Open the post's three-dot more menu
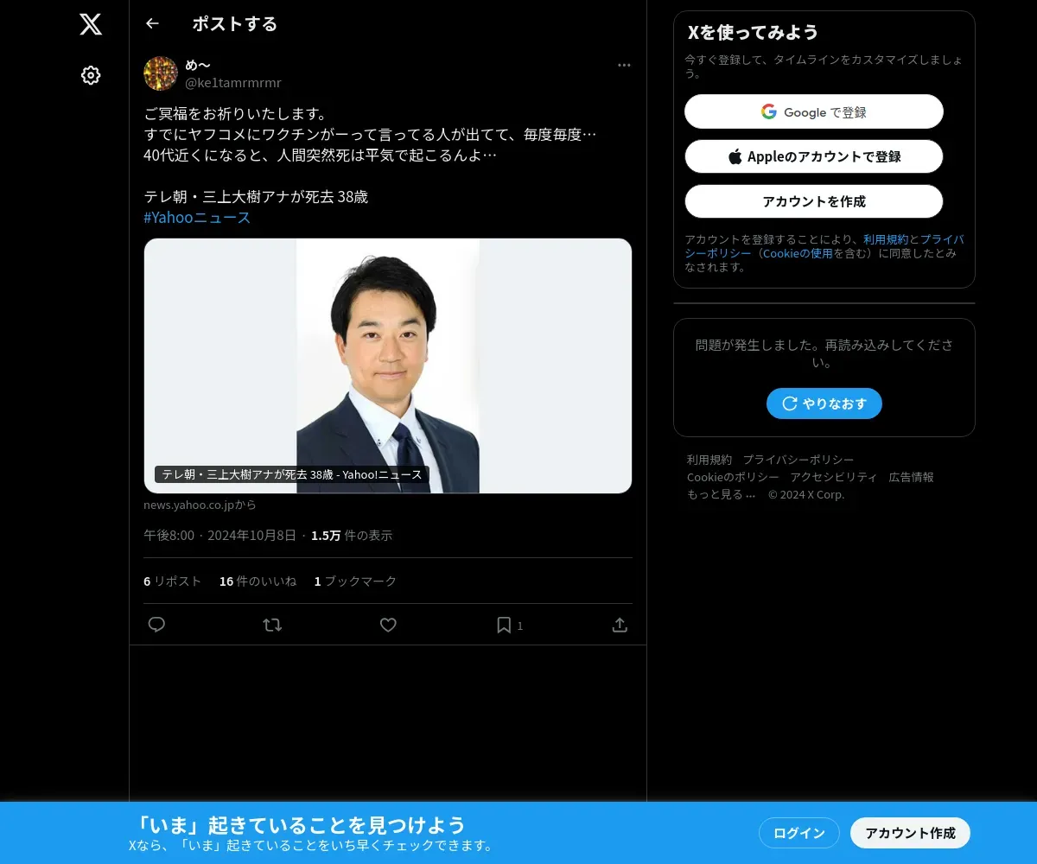The image size is (1037, 864). [624, 66]
